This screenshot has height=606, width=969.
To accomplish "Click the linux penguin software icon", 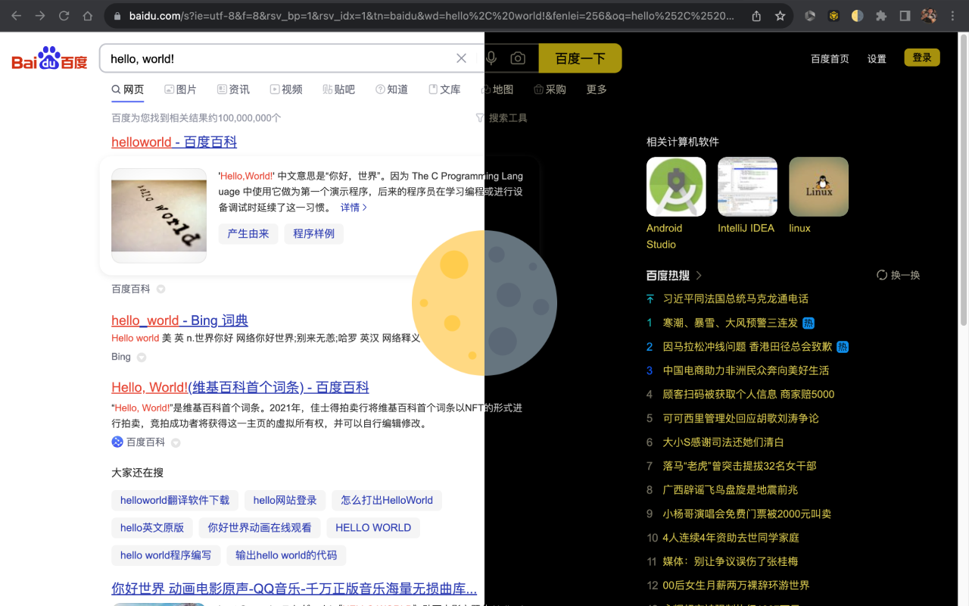I will pyautogui.click(x=818, y=186).
